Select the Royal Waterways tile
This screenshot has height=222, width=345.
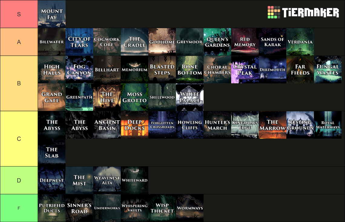(328, 125)
